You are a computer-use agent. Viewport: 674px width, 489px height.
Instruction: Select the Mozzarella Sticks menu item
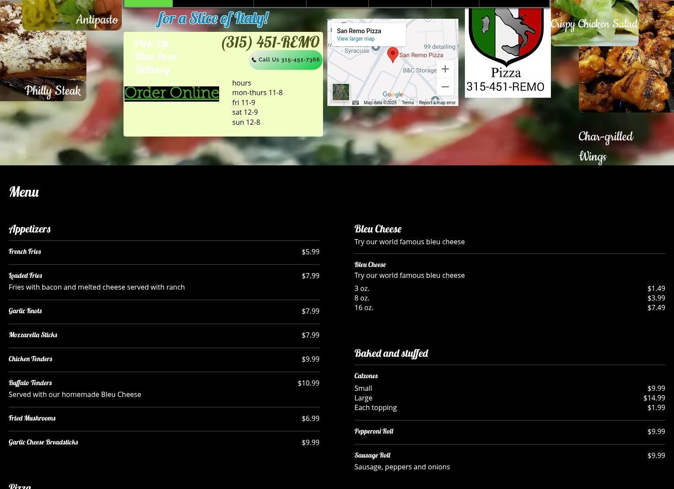click(x=33, y=335)
